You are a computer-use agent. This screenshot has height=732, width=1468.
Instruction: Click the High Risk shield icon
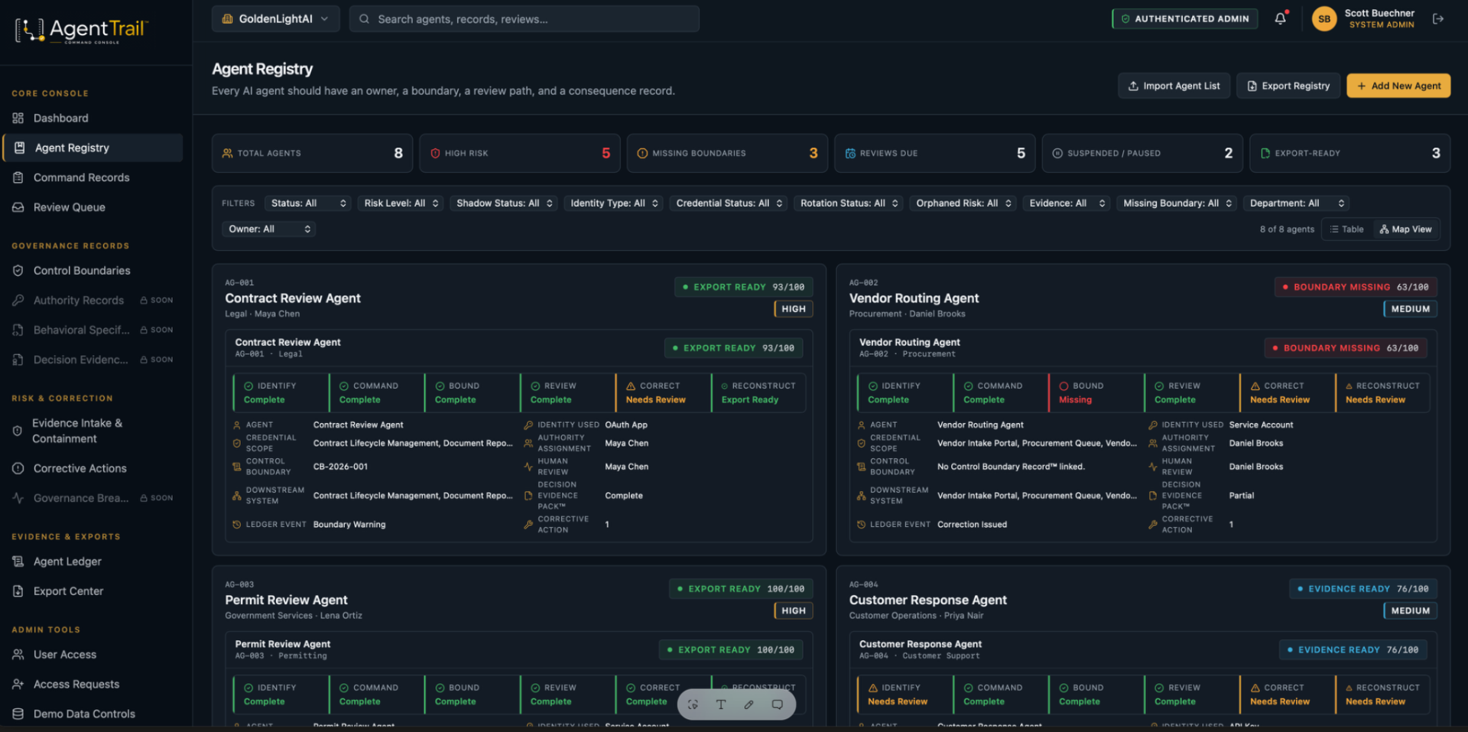pos(435,153)
